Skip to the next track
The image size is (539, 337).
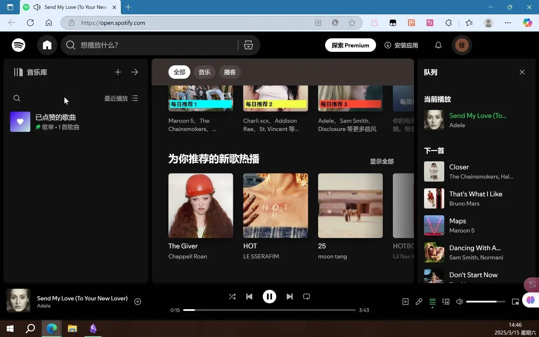pos(290,297)
